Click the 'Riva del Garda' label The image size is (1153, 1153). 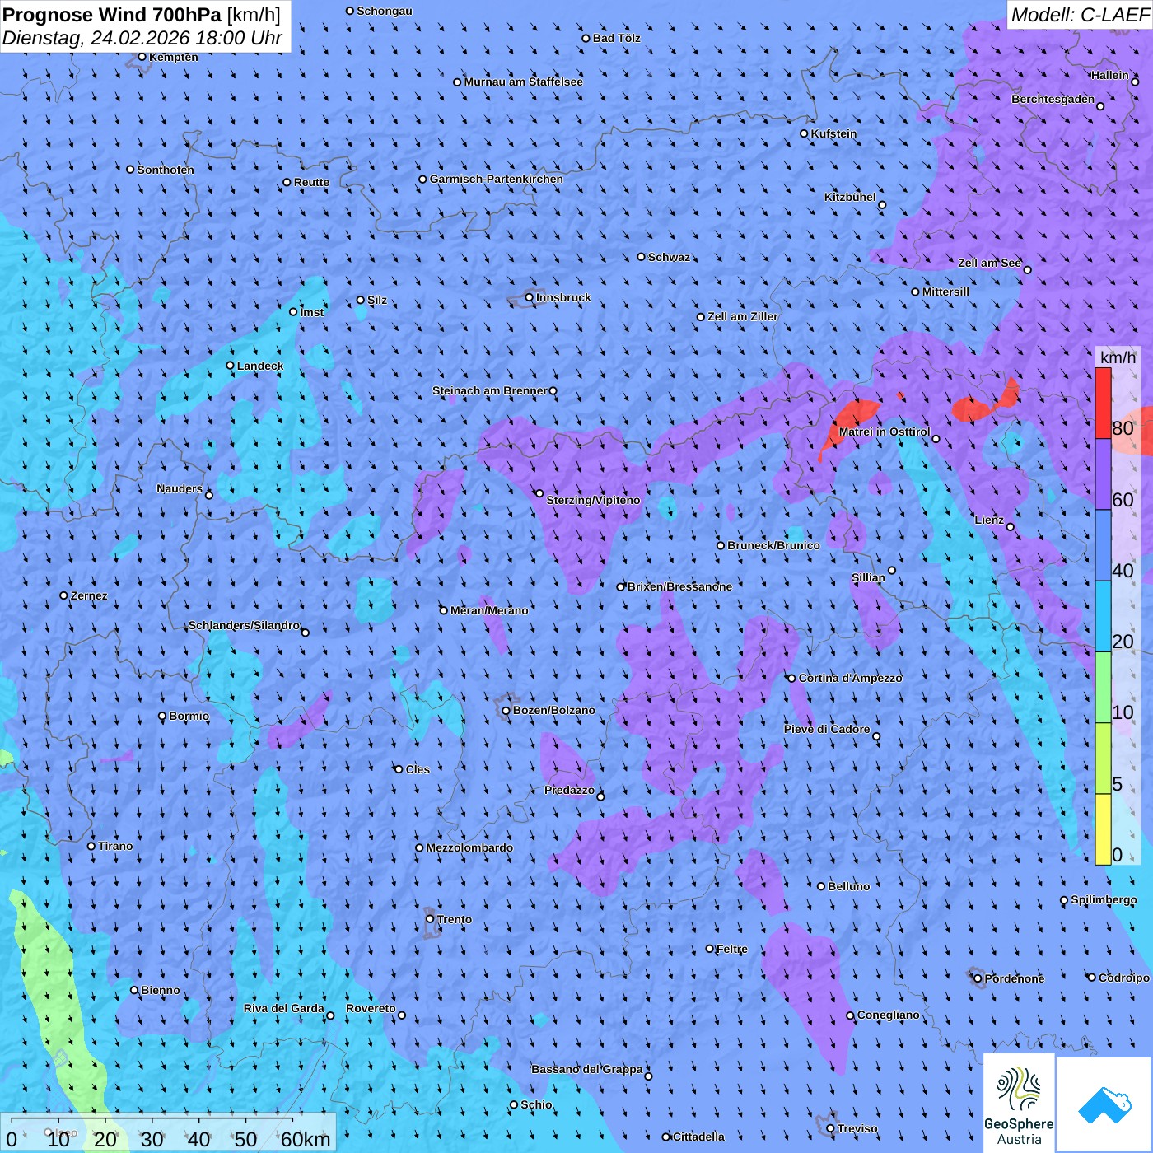pyautogui.click(x=284, y=1008)
